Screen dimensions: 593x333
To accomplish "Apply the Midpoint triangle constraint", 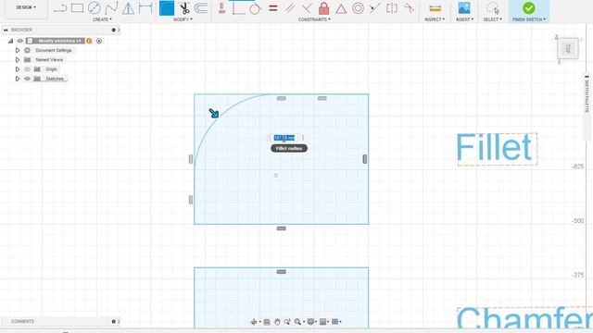I will point(341,8).
